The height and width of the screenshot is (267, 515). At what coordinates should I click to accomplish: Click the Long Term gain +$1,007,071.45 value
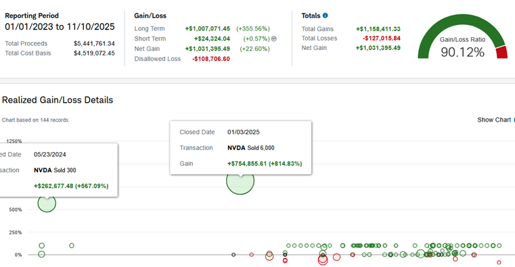pos(208,29)
